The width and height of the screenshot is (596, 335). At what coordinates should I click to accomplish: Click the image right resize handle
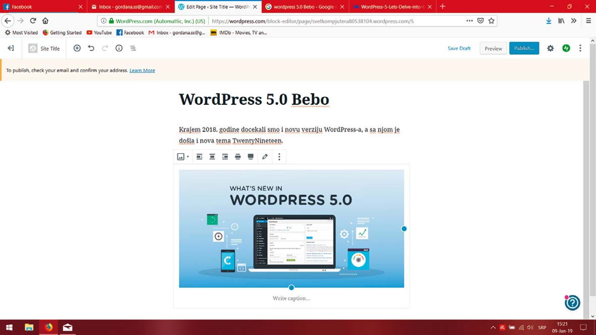click(404, 229)
